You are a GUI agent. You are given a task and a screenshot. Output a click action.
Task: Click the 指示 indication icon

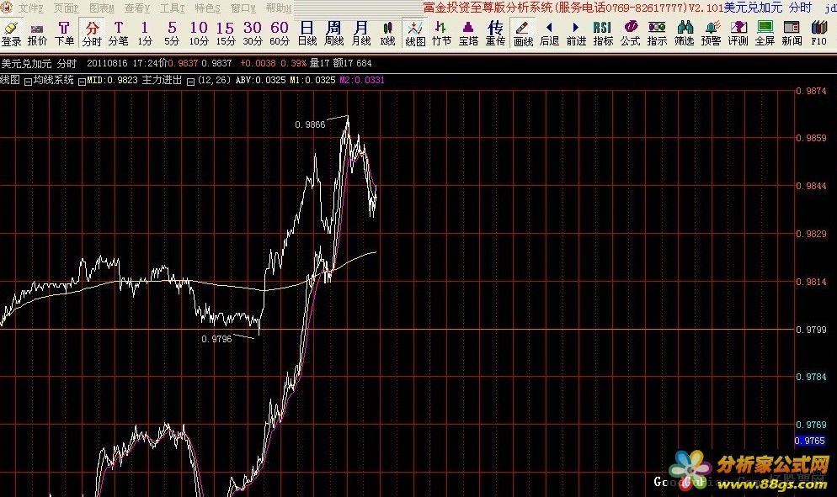point(657,33)
